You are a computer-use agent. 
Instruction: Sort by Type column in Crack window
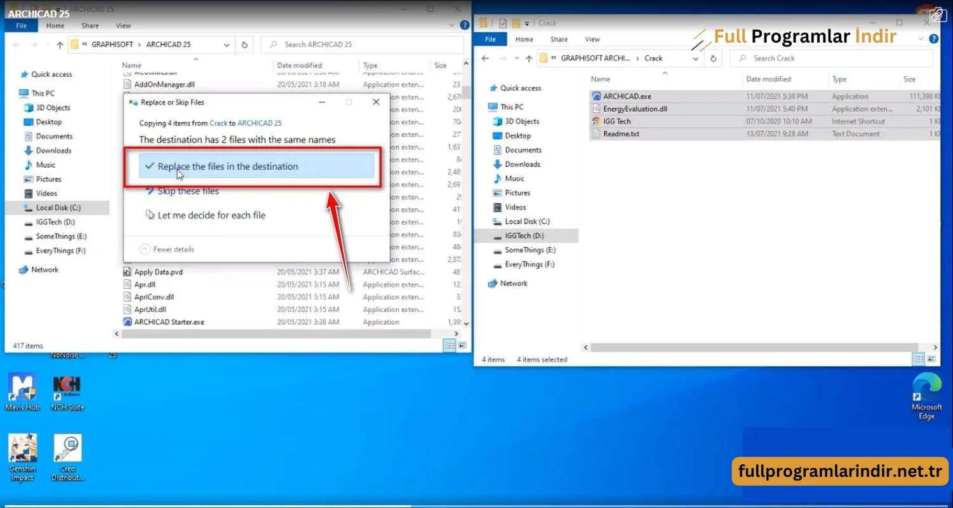839,79
